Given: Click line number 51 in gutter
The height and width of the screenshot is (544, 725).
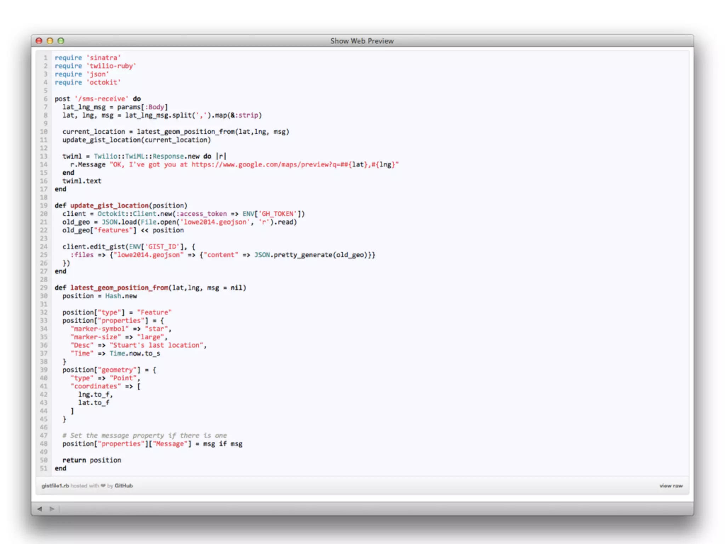Looking at the screenshot, I should coord(44,468).
